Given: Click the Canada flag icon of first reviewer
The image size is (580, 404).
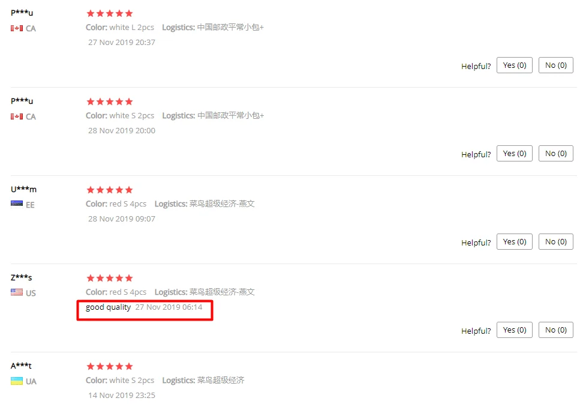Looking at the screenshot, I should point(17,28).
